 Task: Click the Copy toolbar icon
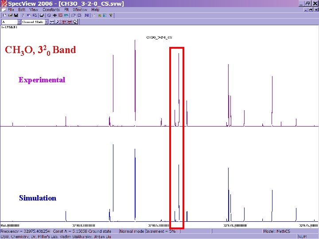(29, 15)
